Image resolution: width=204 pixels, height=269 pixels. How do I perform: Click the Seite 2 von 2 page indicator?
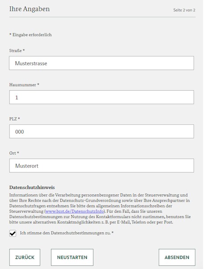tap(184, 10)
